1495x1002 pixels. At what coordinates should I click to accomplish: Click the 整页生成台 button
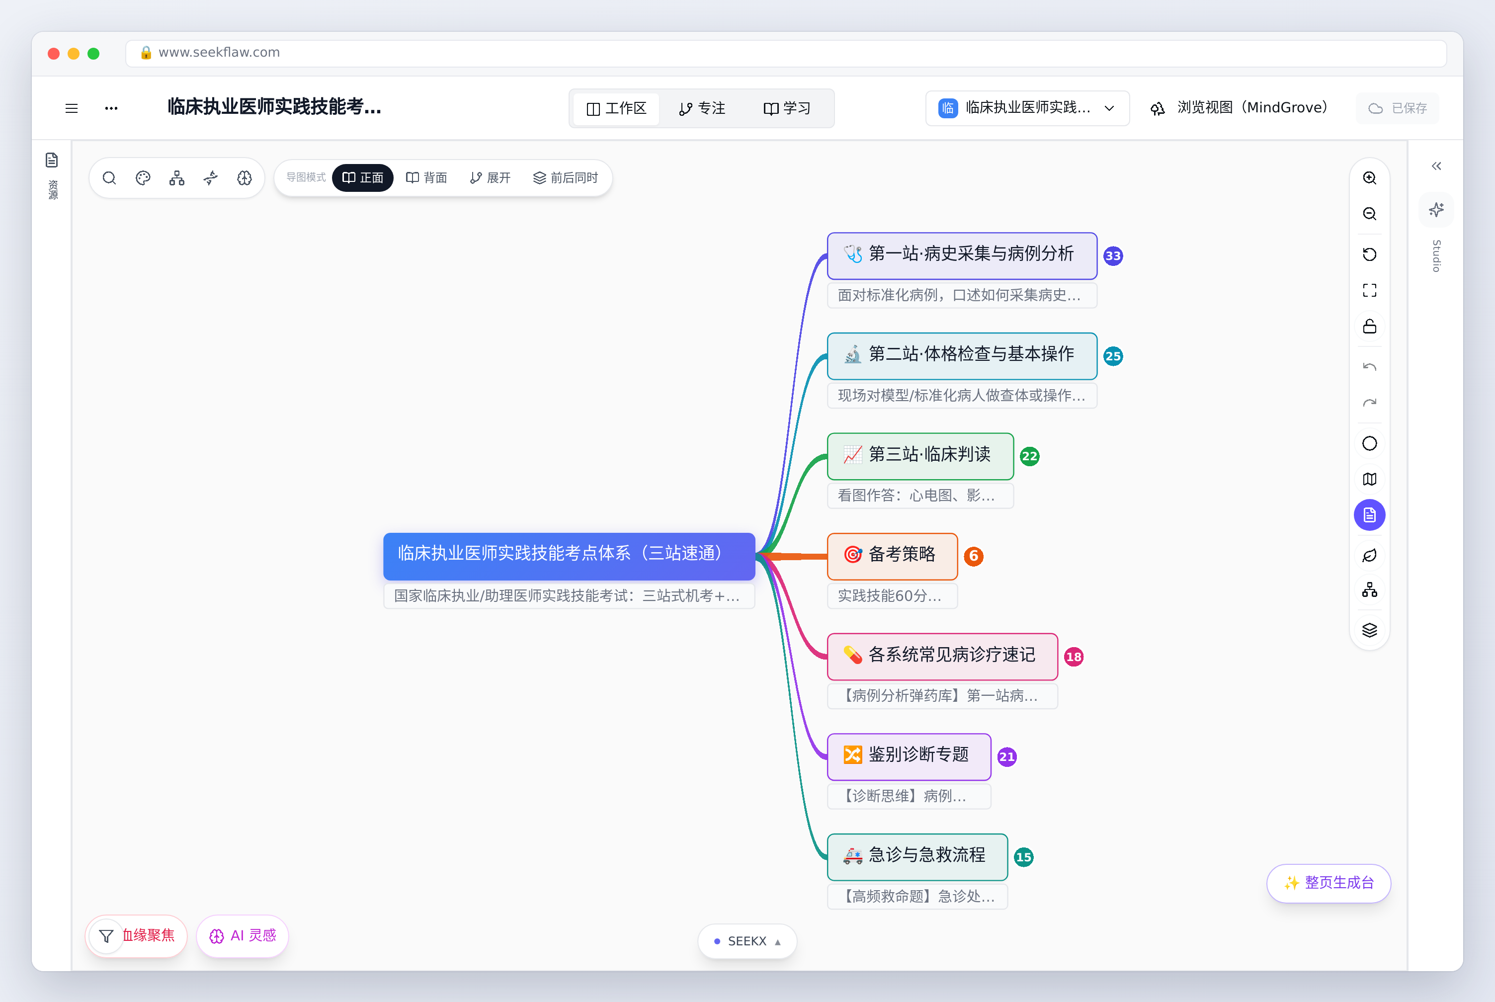[x=1329, y=883]
